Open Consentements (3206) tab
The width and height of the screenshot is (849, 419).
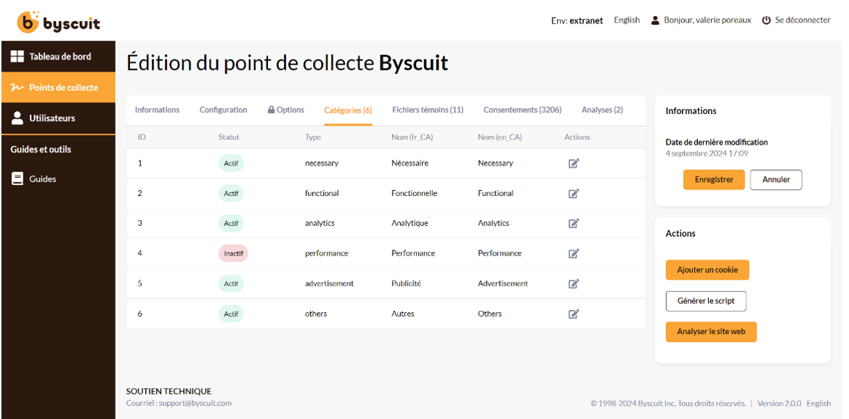pyautogui.click(x=522, y=110)
